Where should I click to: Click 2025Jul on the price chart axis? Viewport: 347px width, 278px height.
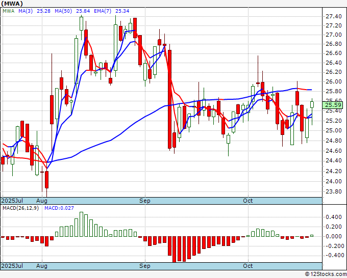pyautogui.click(x=12, y=201)
